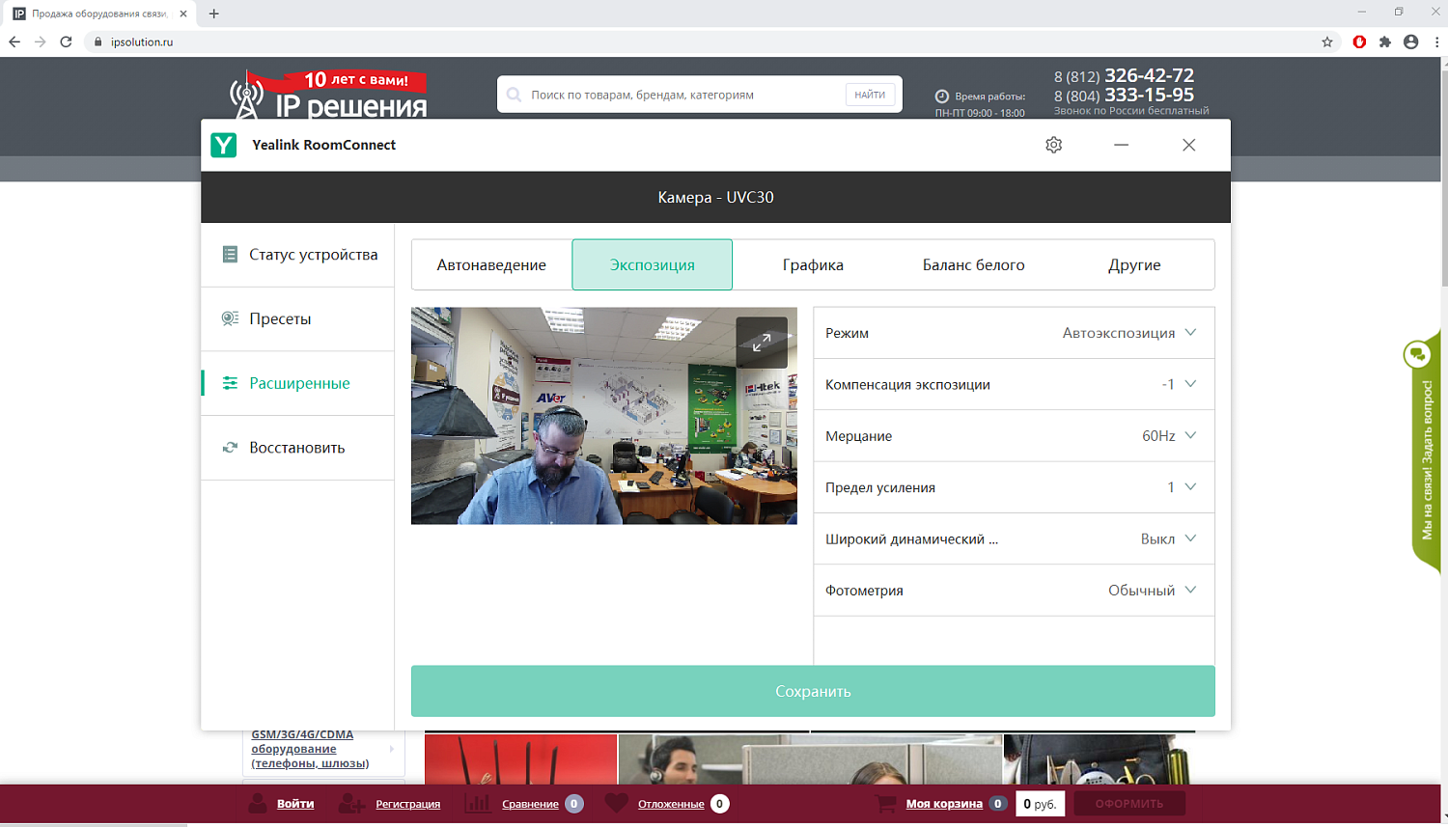Open Chrome profile account icon

(x=1410, y=41)
